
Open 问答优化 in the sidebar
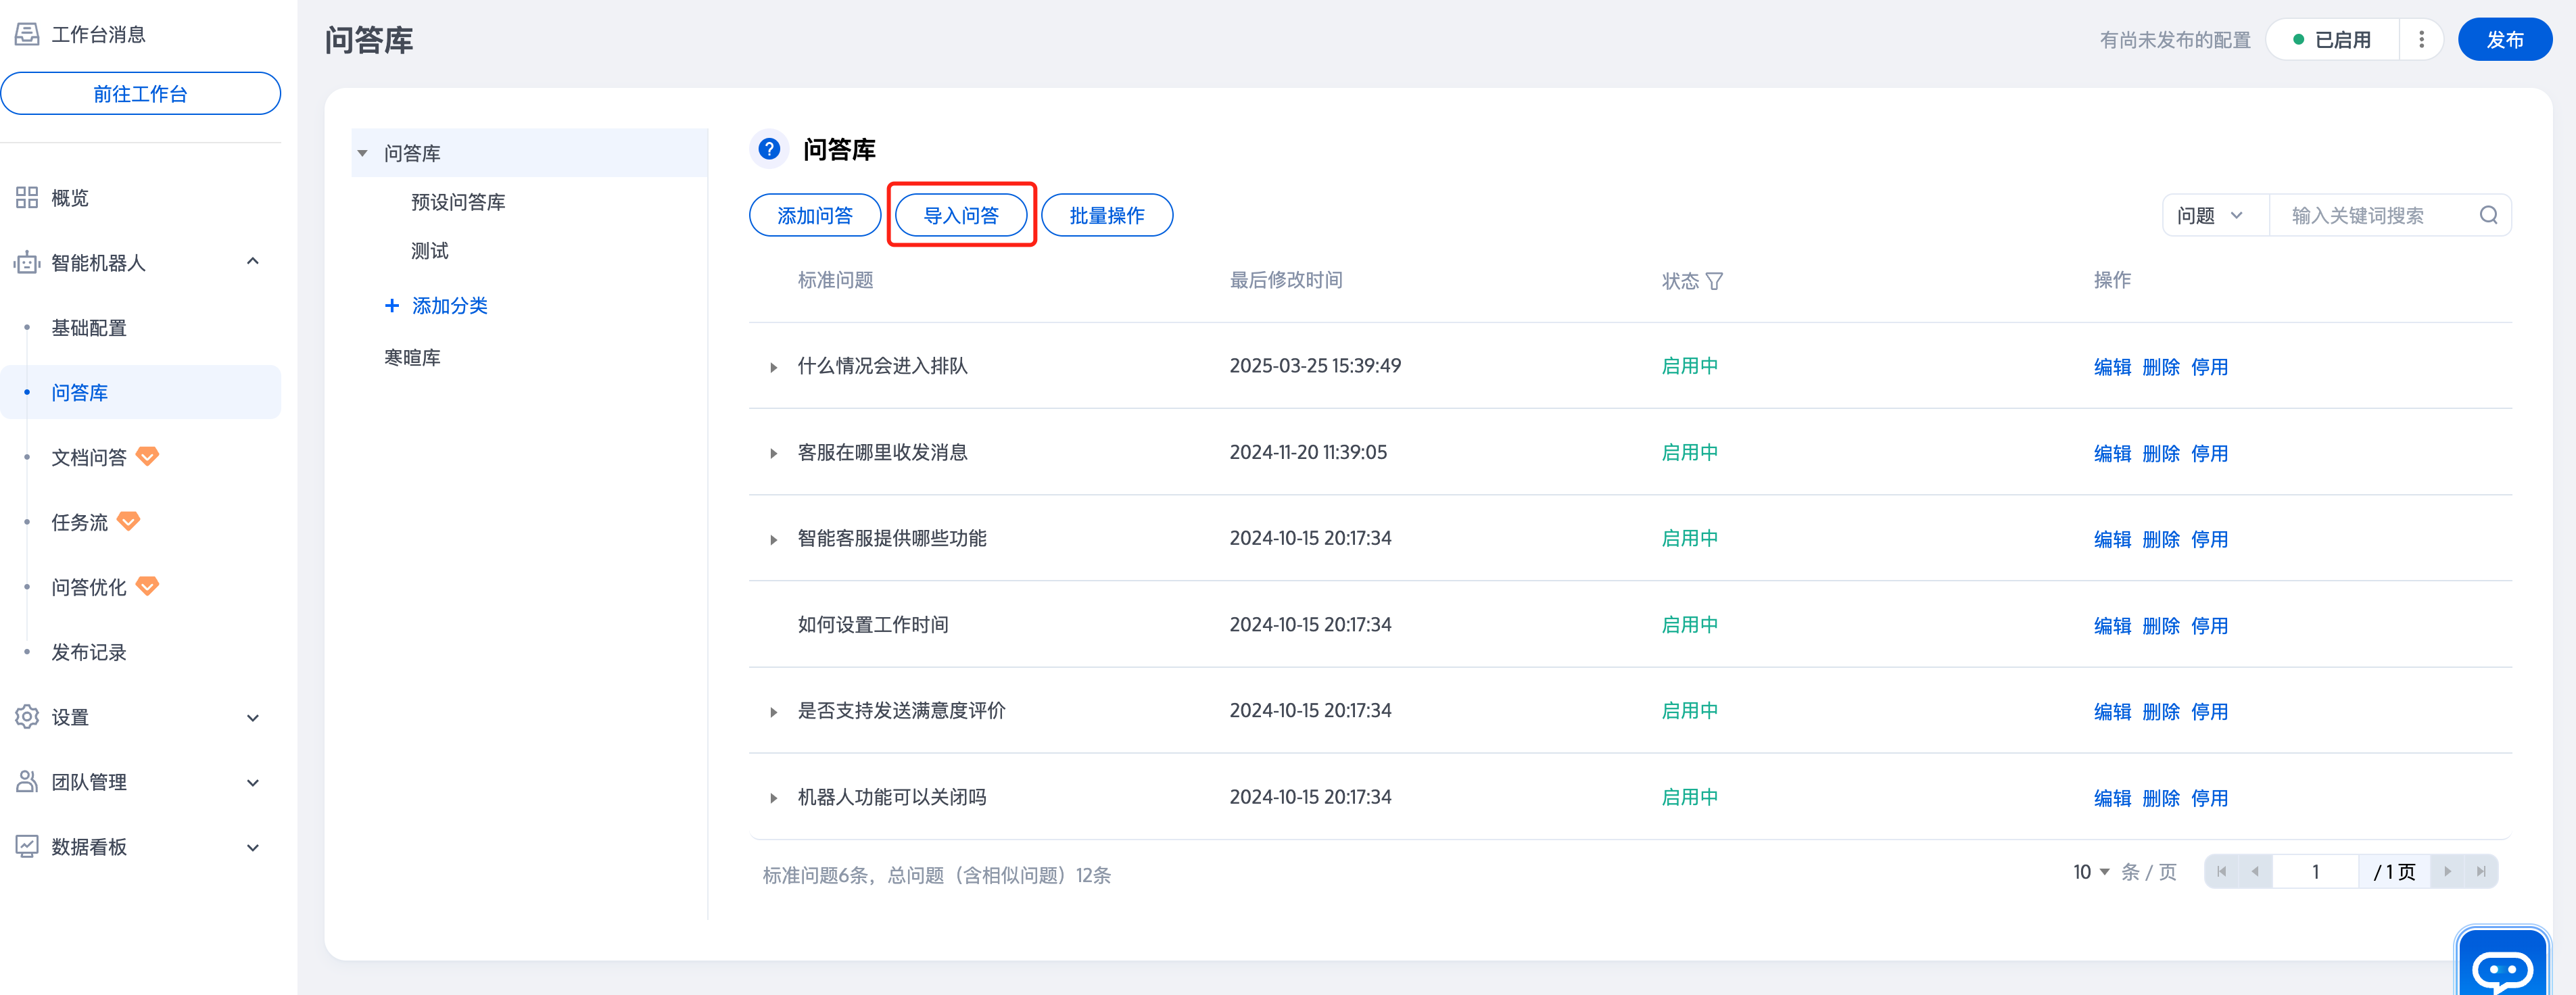[x=89, y=587]
